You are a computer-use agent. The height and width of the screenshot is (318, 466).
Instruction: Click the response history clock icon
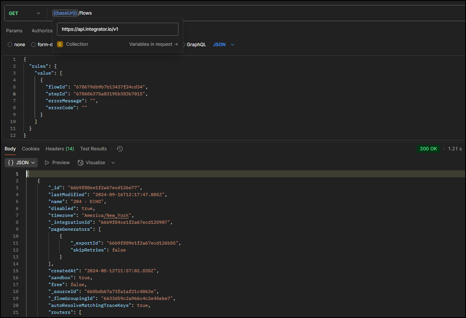click(120, 149)
